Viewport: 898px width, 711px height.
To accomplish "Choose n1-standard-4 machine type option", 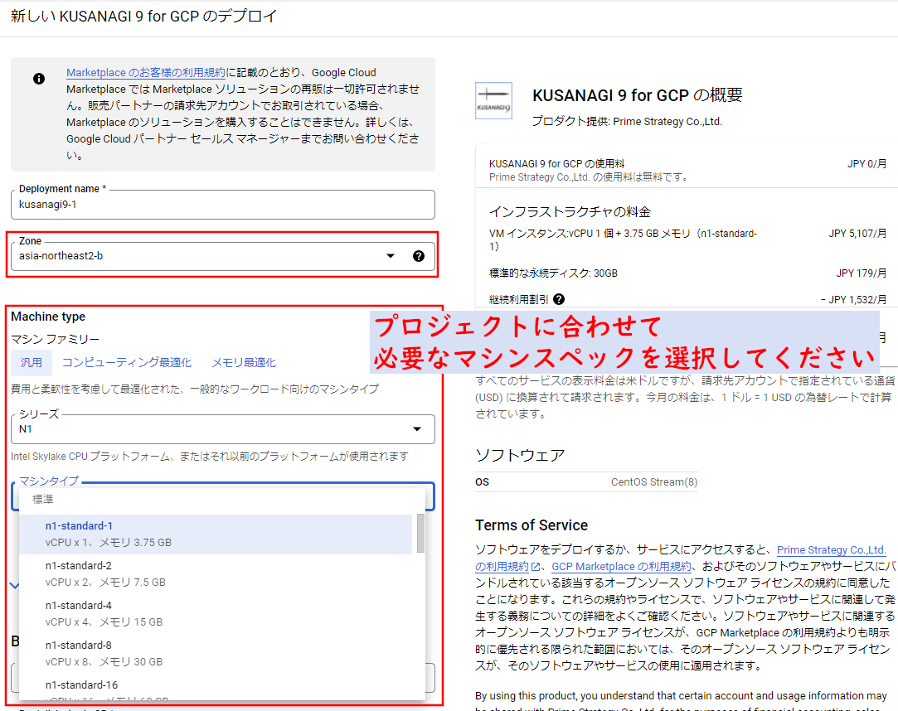I will pos(216,614).
